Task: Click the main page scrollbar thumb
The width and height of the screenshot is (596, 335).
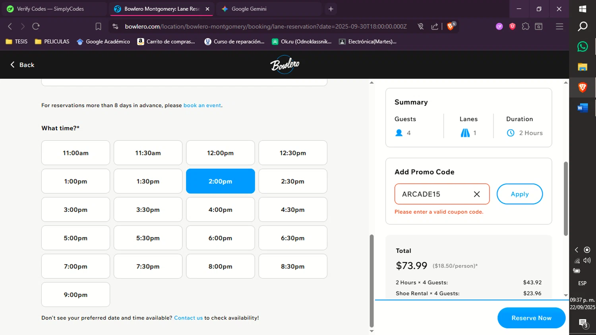Action: [372, 281]
